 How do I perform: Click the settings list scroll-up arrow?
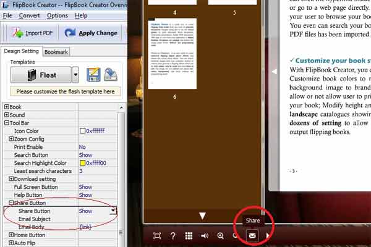click(x=121, y=107)
